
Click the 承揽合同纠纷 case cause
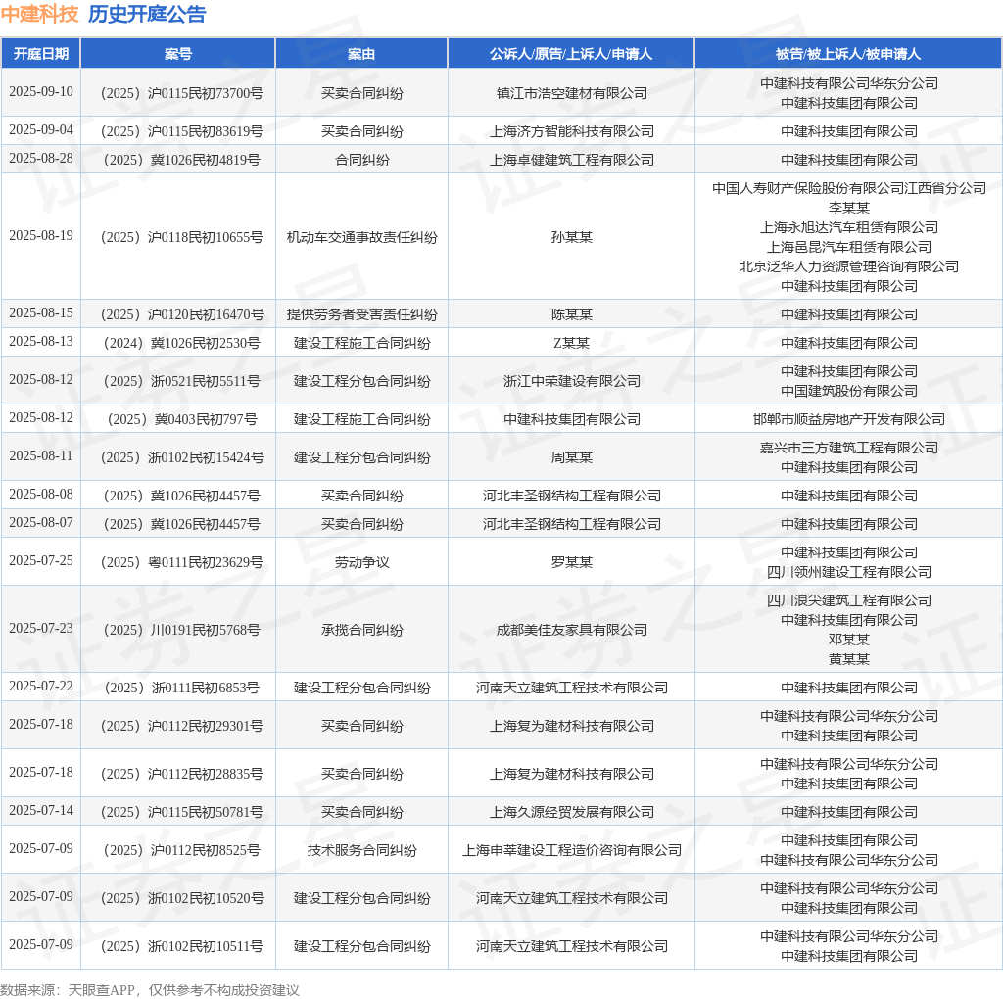click(362, 630)
